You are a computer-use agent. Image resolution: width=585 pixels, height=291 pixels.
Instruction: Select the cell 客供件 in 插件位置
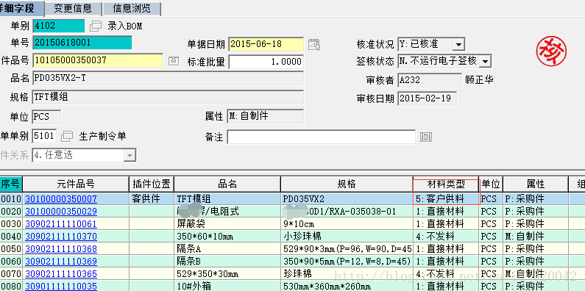152,199
